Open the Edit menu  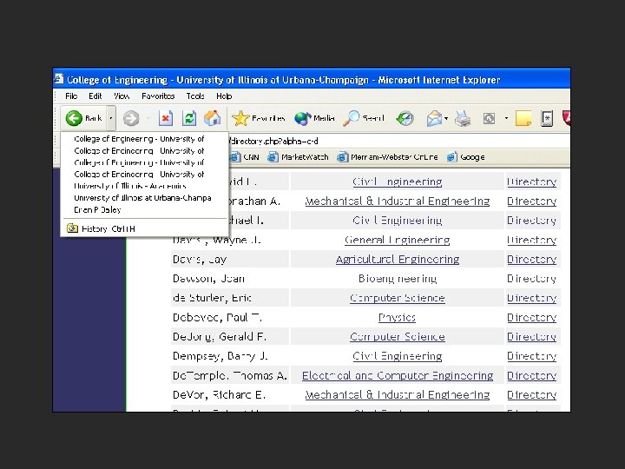click(95, 96)
